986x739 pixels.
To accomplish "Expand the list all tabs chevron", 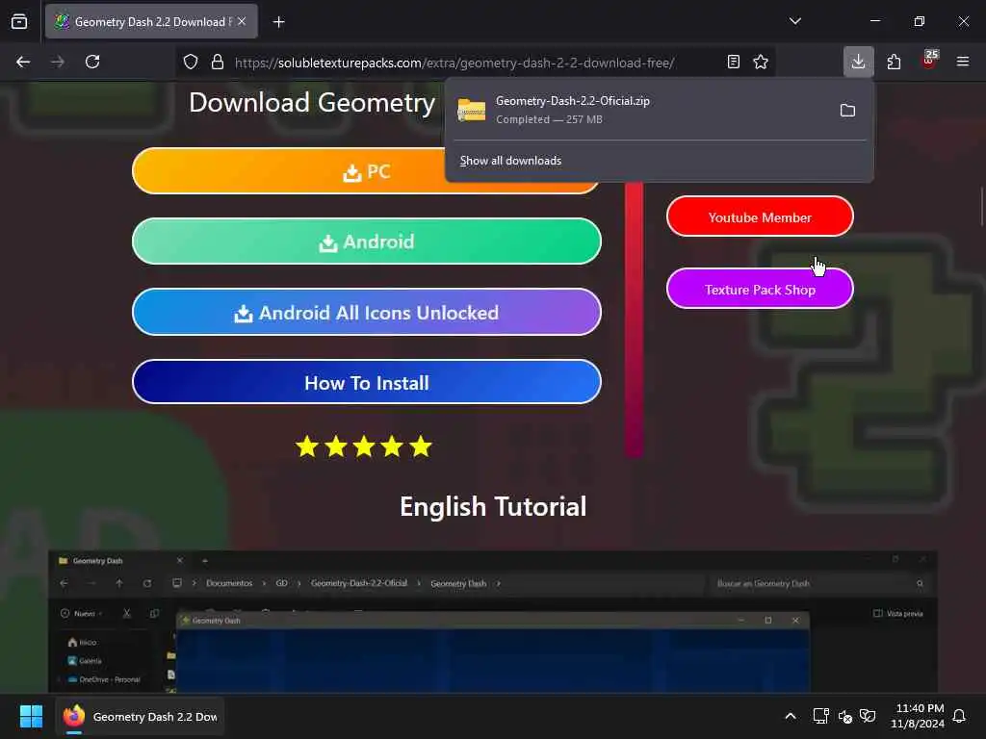I will click(x=795, y=21).
